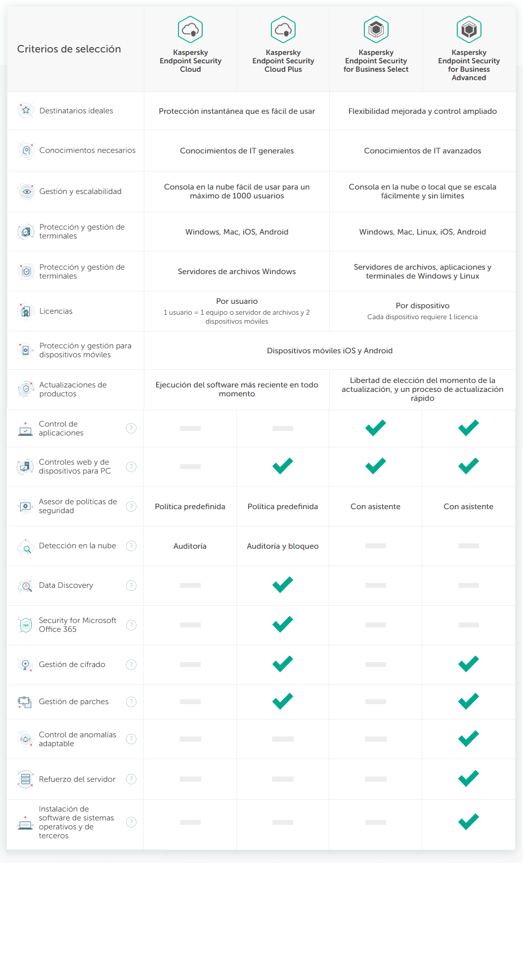Click the Endpoint Security for Business Advanced heading
524x956 pixels.
point(469,65)
